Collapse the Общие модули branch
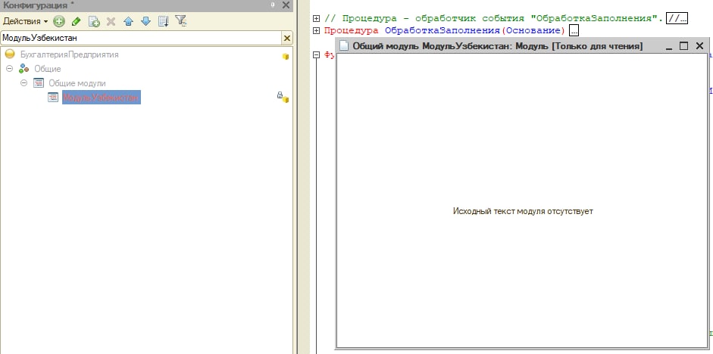Screen dimensions: 713x354 (24, 83)
